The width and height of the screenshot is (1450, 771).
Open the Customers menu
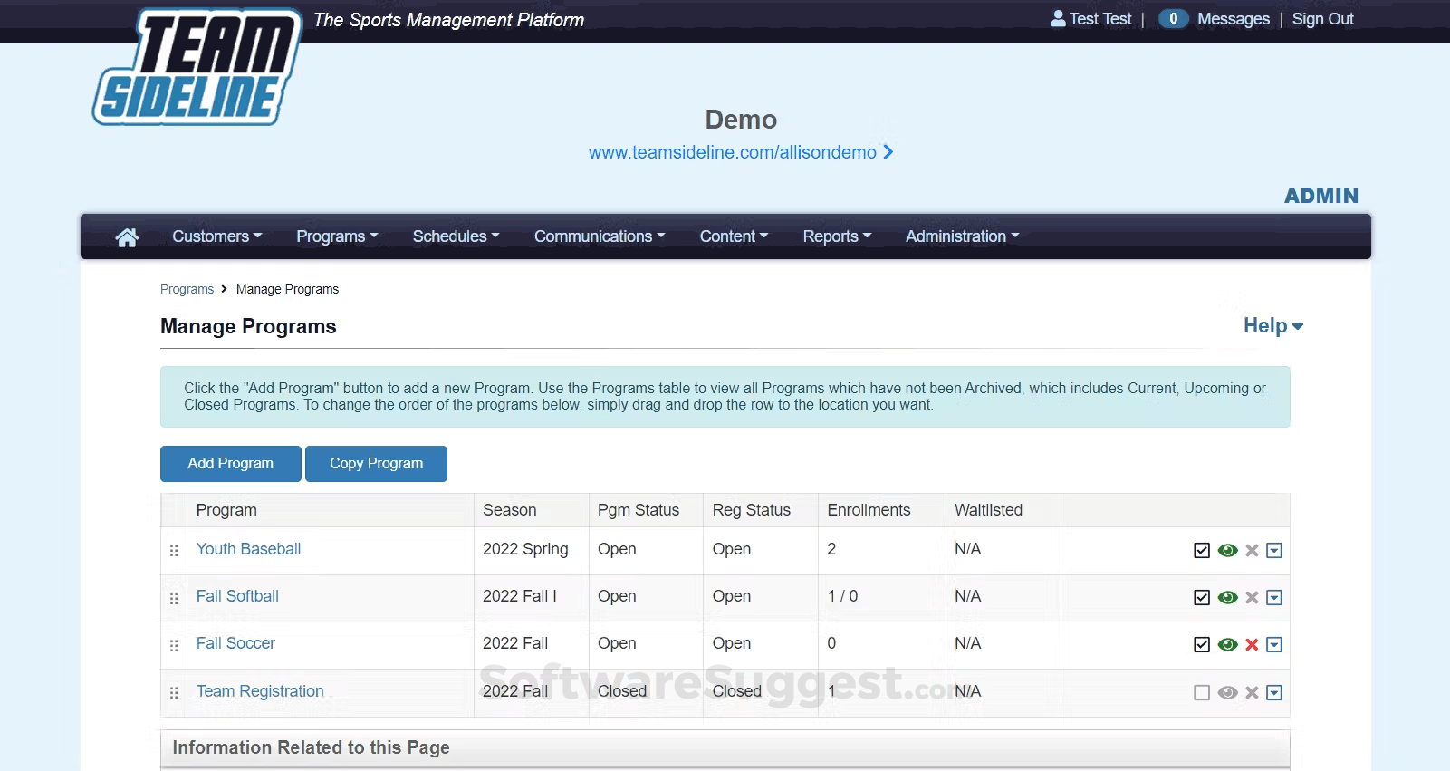[x=217, y=236]
